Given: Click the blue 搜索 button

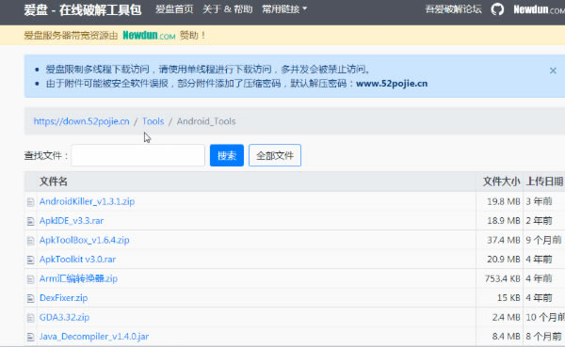Looking at the screenshot, I should coord(227,155).
